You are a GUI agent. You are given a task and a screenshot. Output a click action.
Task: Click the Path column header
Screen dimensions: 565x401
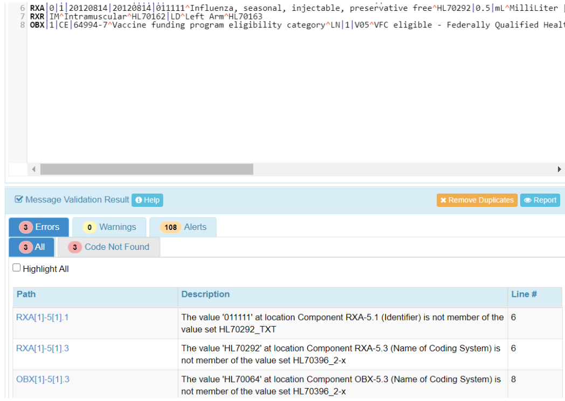[26, 294]
